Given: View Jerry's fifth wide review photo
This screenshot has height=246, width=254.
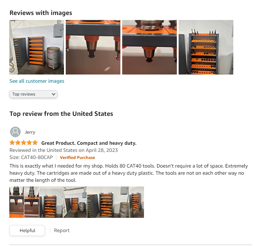Looking at the screenshot, I should click(108, 202).
